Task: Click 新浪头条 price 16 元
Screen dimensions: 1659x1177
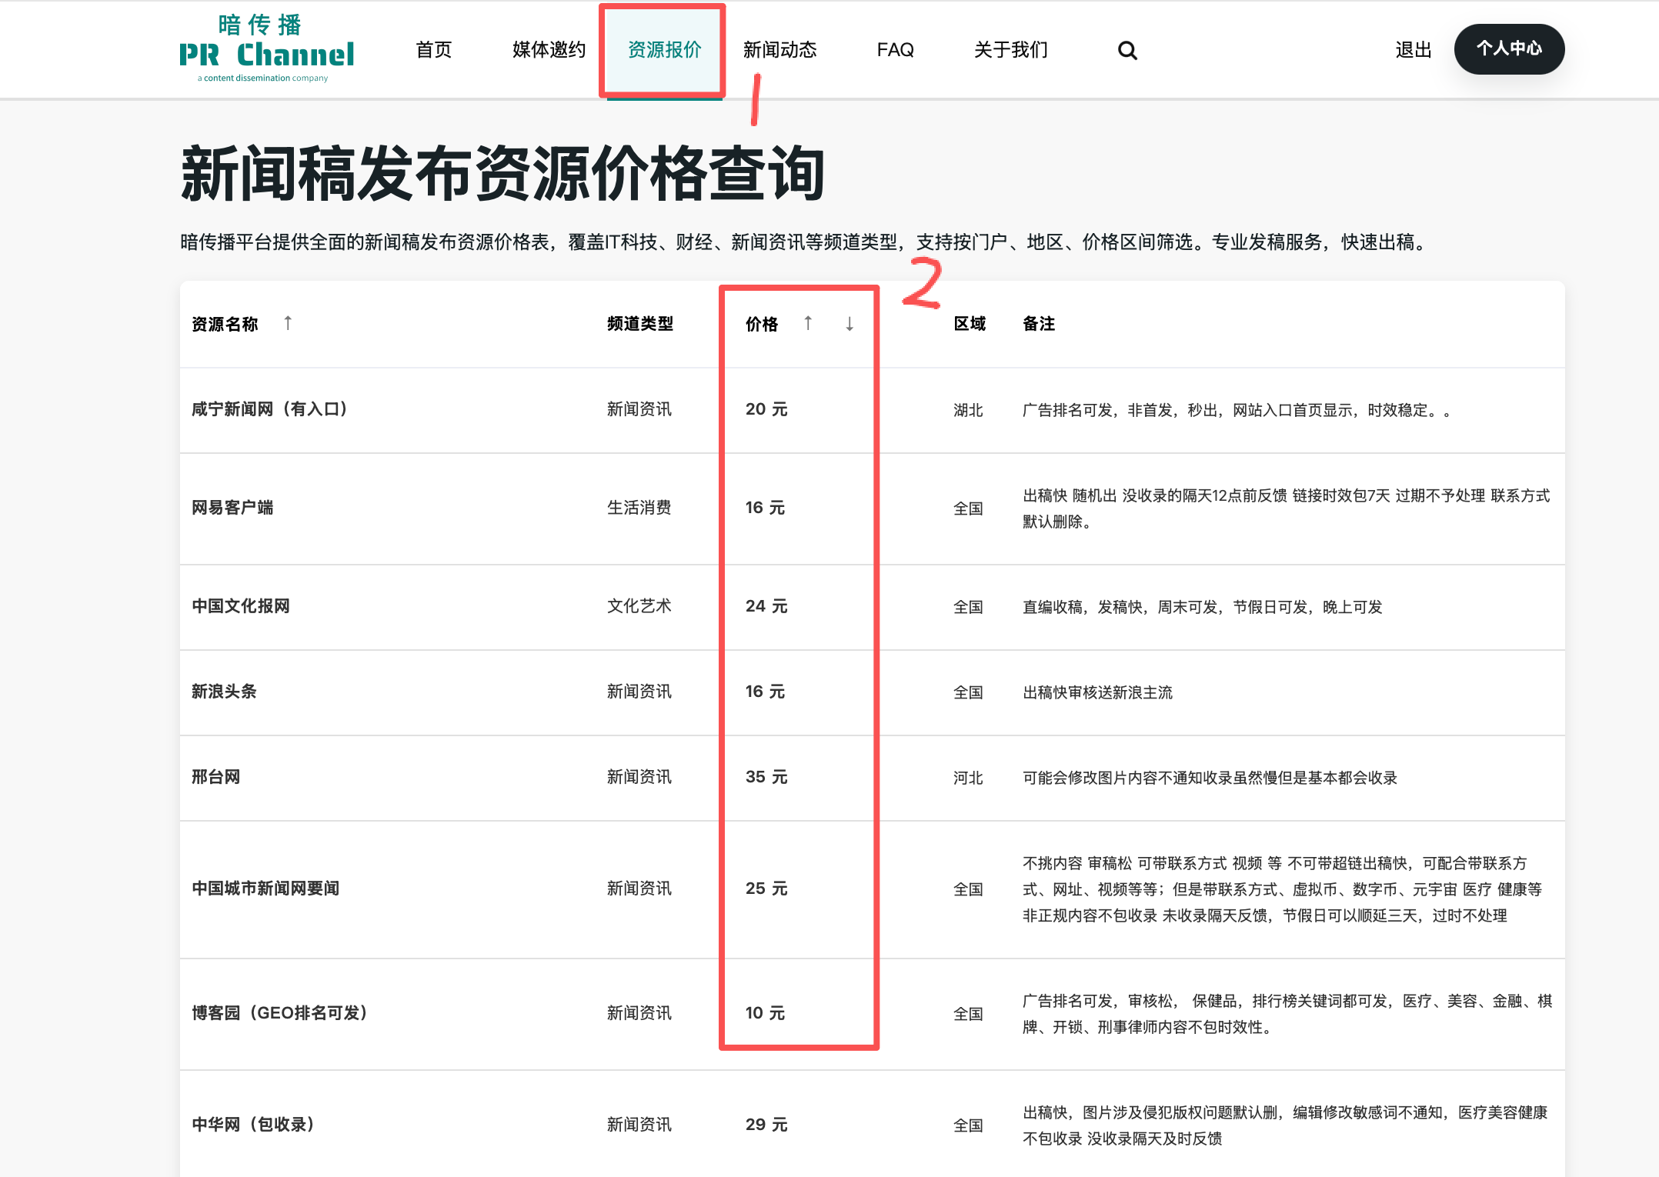Action: [765, 692]
